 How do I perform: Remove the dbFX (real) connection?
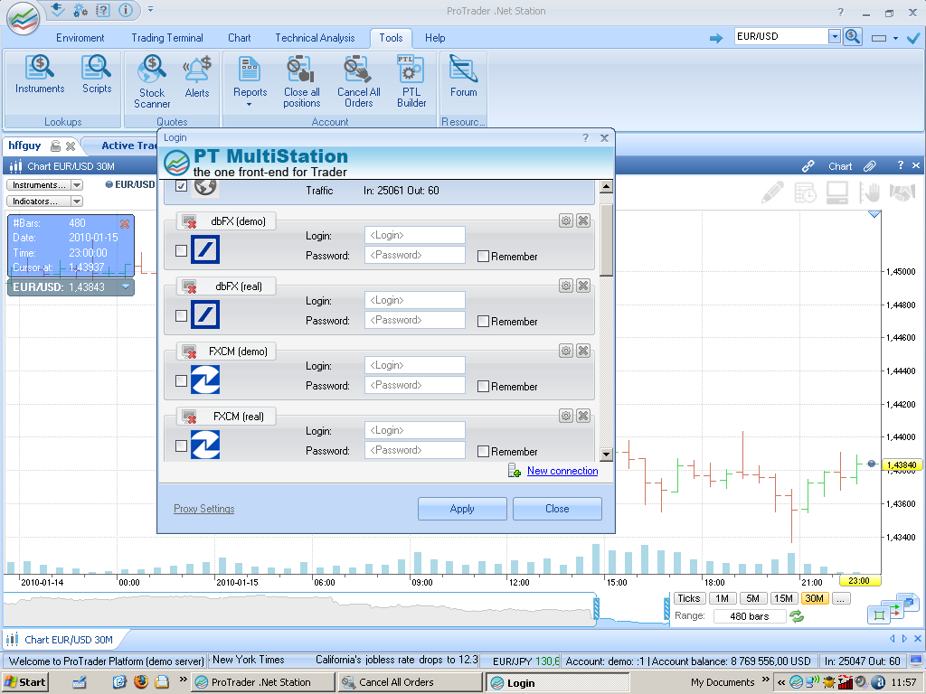coord(583,286)
